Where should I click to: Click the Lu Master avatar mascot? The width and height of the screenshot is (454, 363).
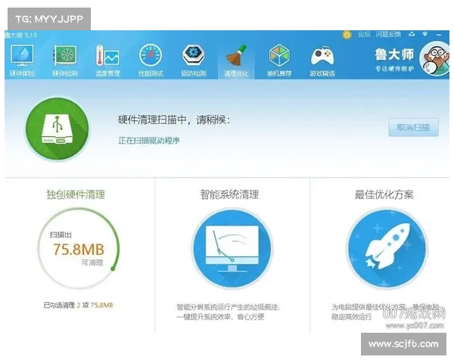tap(436, 59)
